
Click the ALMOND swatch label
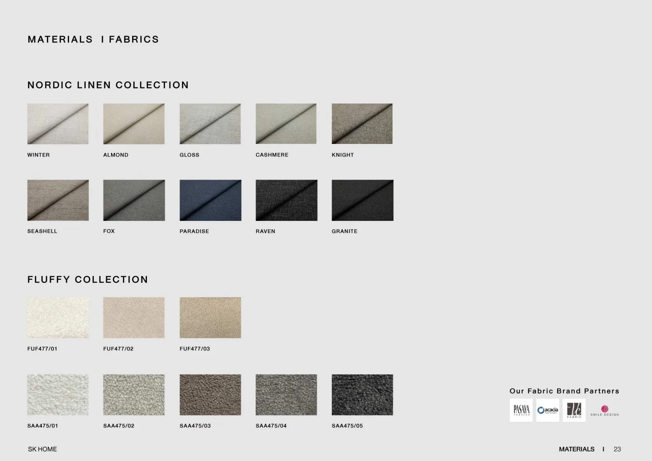coord(116,155)
